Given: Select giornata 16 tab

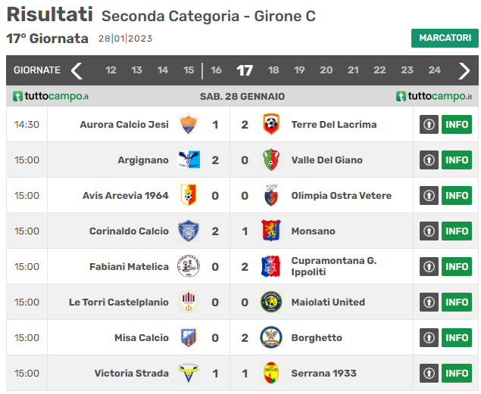Looking at the screenshot, I should tap(216, 70).
